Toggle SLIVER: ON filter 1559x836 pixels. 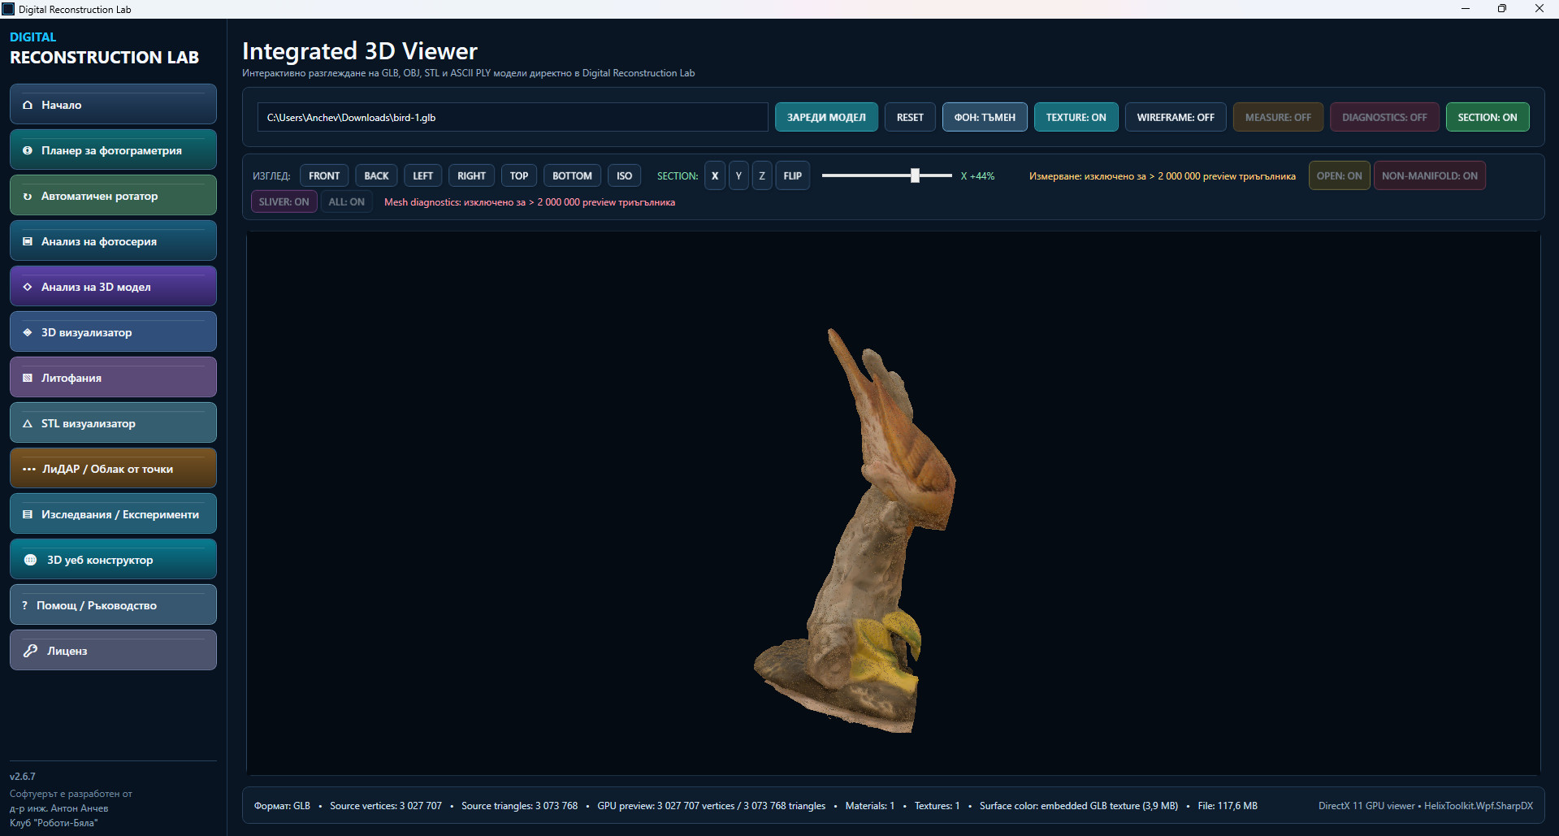point(284,201)
